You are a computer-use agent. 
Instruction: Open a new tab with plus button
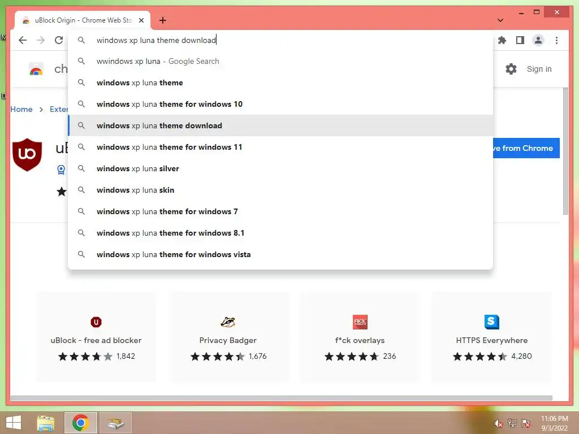pos(163,20)
